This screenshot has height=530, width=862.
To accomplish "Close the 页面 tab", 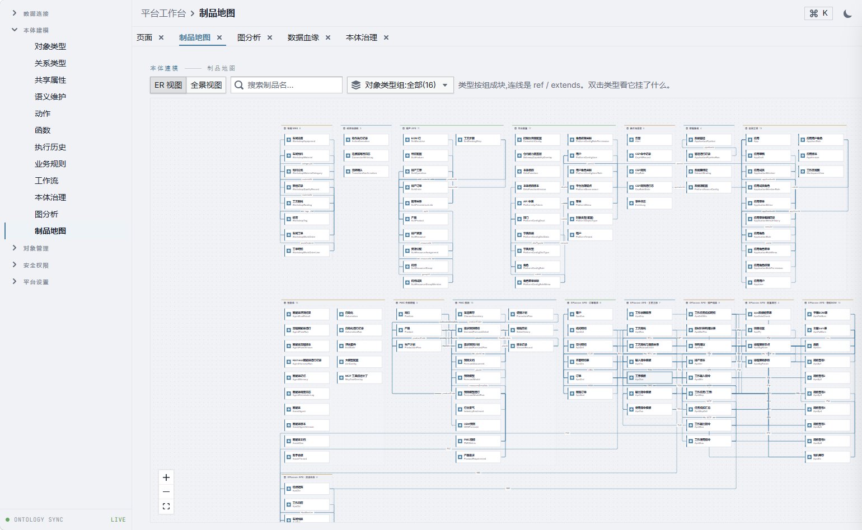I will pos(161,37).
